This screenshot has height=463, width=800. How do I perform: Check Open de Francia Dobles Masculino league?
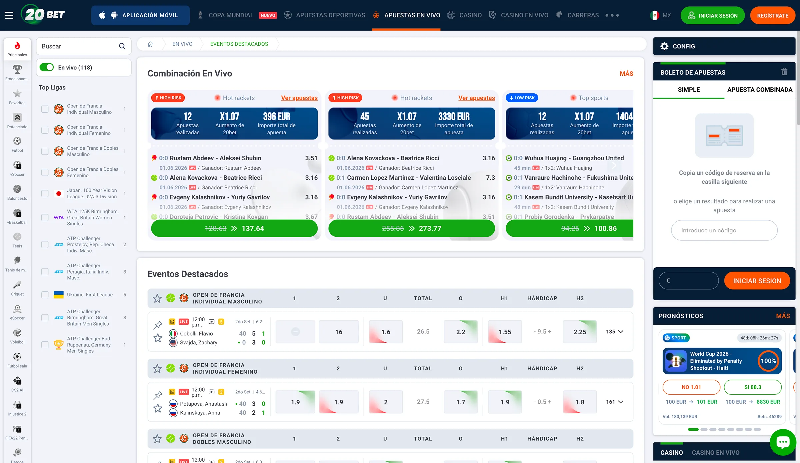[x=45, y=151]
